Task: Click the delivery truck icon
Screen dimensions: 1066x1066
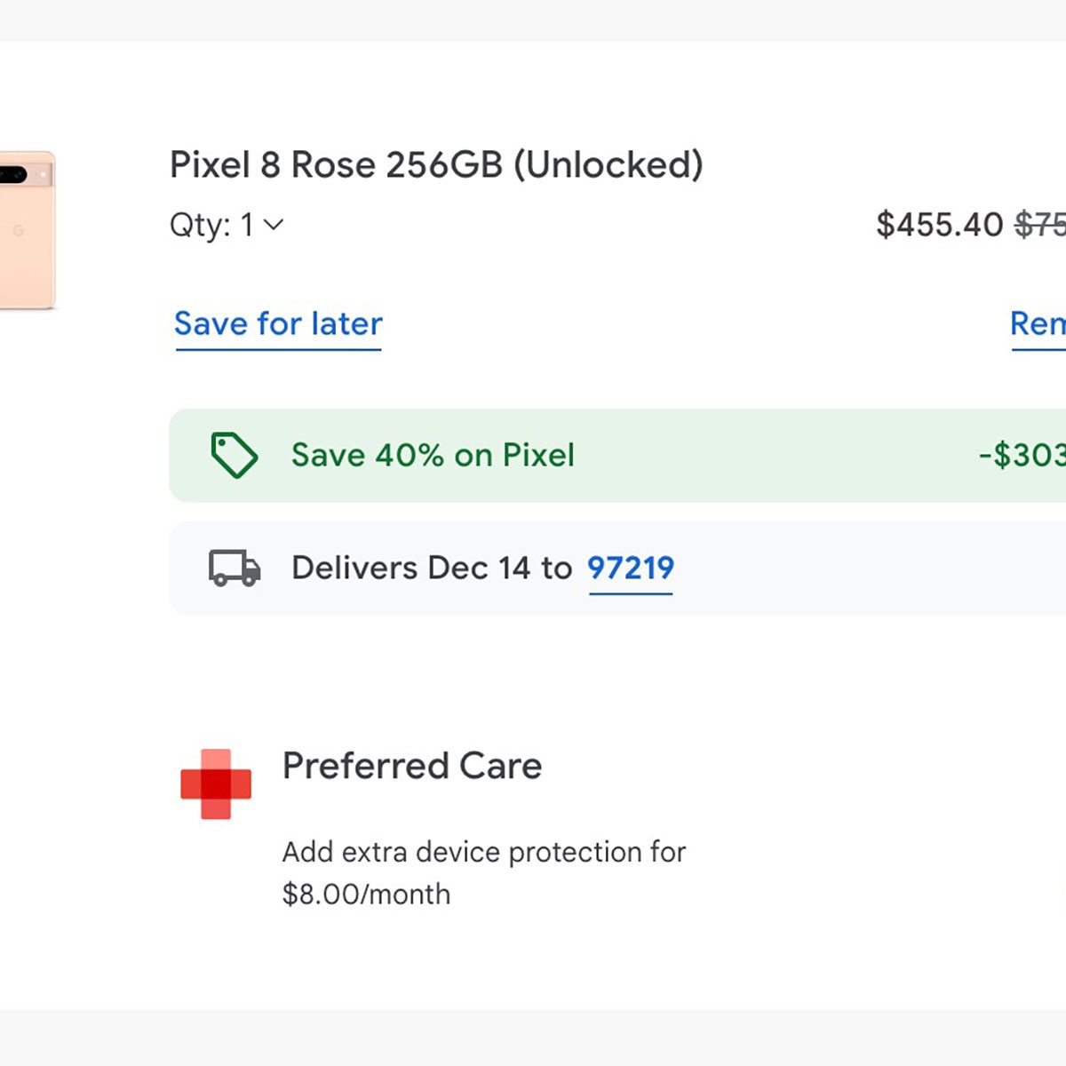Action: [x=235, y=568]
